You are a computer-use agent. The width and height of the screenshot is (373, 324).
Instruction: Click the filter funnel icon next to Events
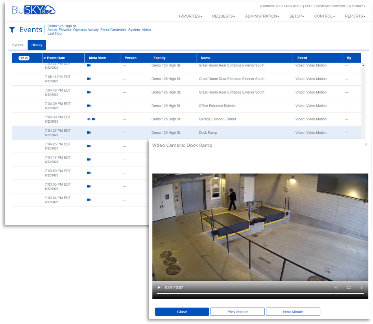coord(12,29)
